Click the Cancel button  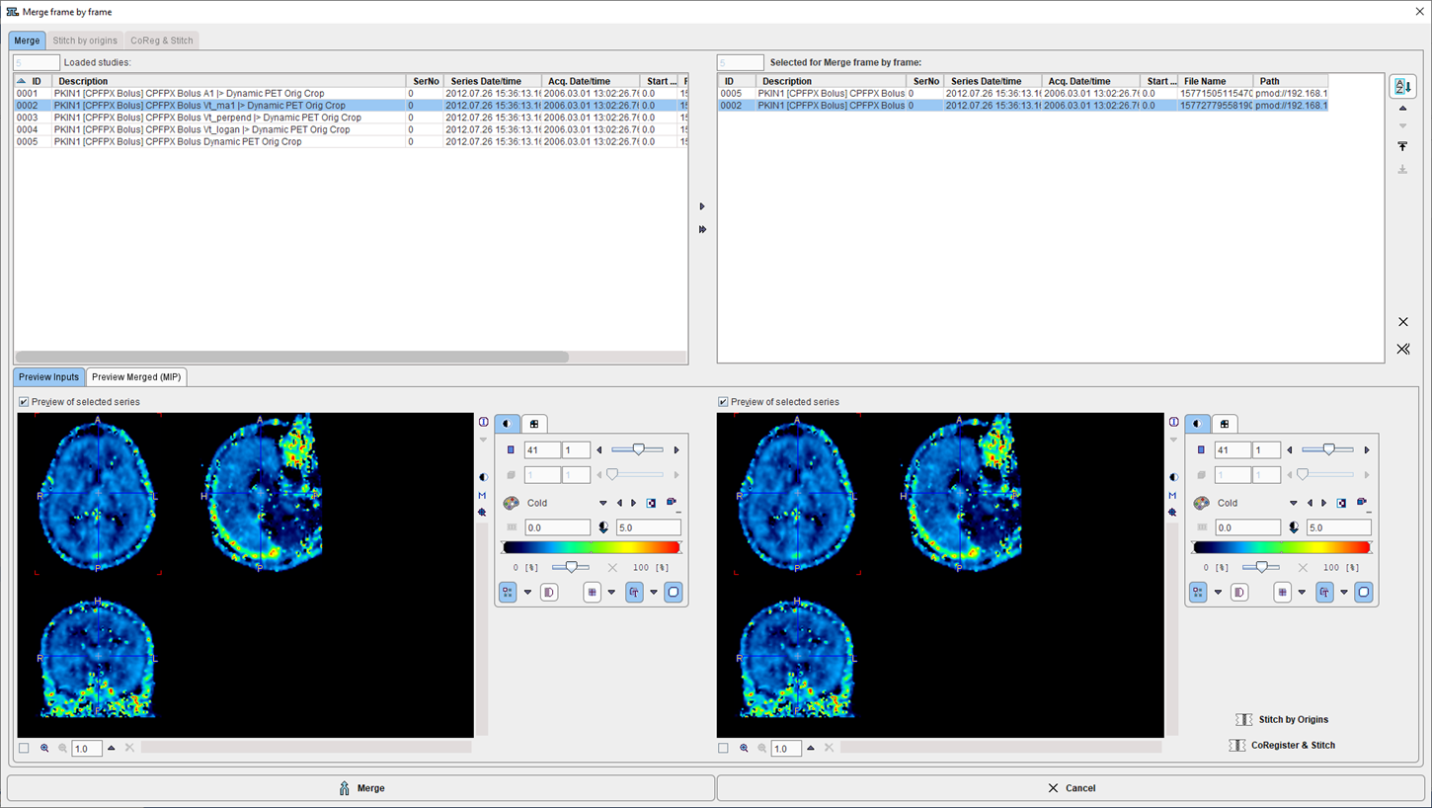tap(1071, 788)
